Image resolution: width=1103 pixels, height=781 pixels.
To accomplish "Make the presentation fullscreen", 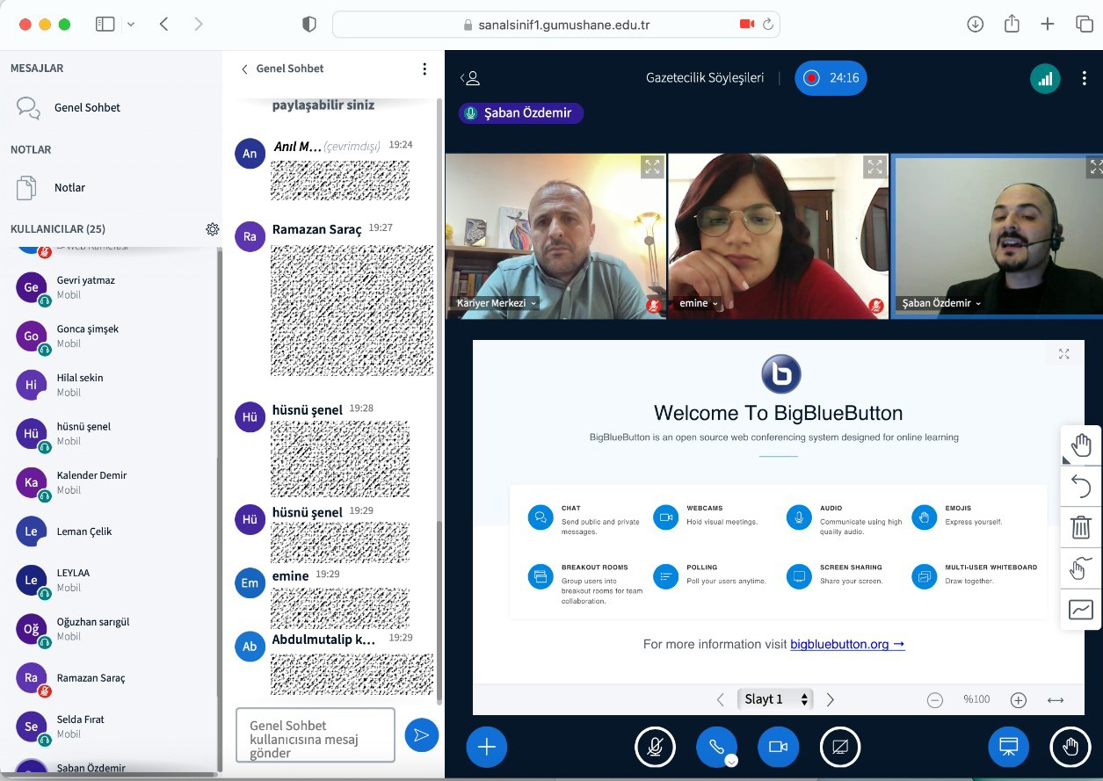I will click(x=1064, y=354).
